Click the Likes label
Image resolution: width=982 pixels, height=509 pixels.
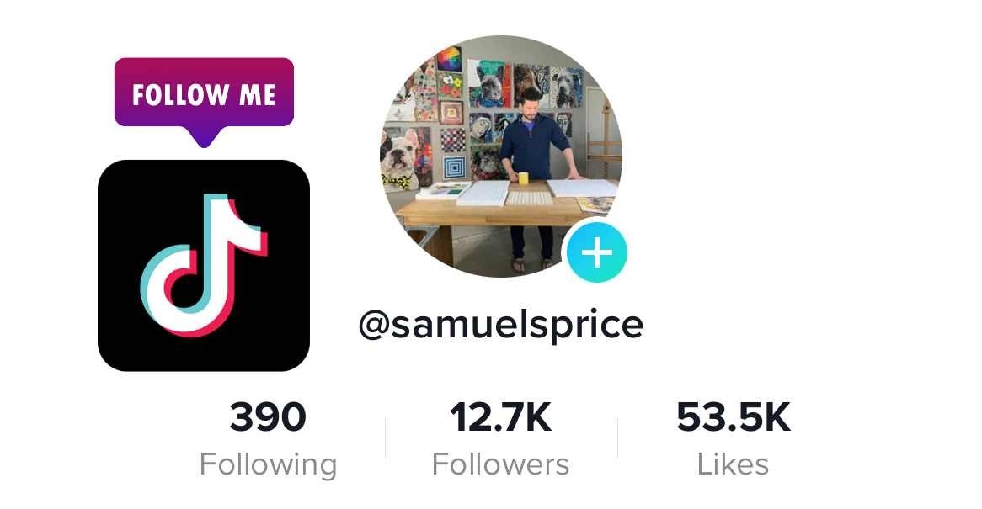pos(733,464)
